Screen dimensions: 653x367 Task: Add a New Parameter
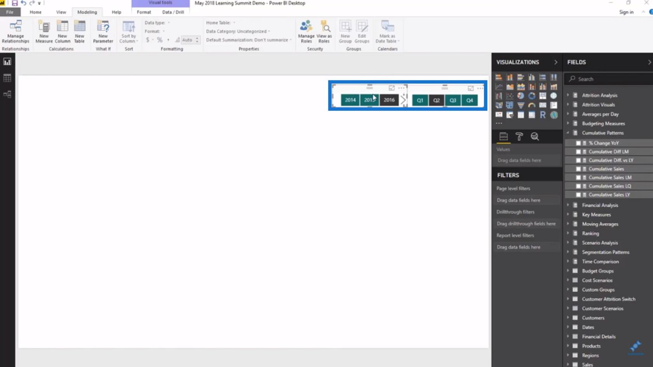pyautogui.click(x=103, y=32)
